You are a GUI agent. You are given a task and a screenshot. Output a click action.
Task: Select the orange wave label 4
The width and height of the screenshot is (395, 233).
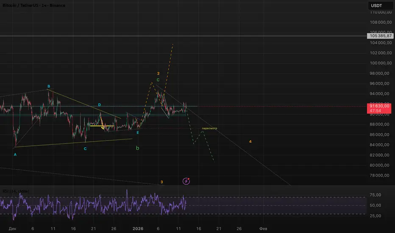(x=250, y=141)
